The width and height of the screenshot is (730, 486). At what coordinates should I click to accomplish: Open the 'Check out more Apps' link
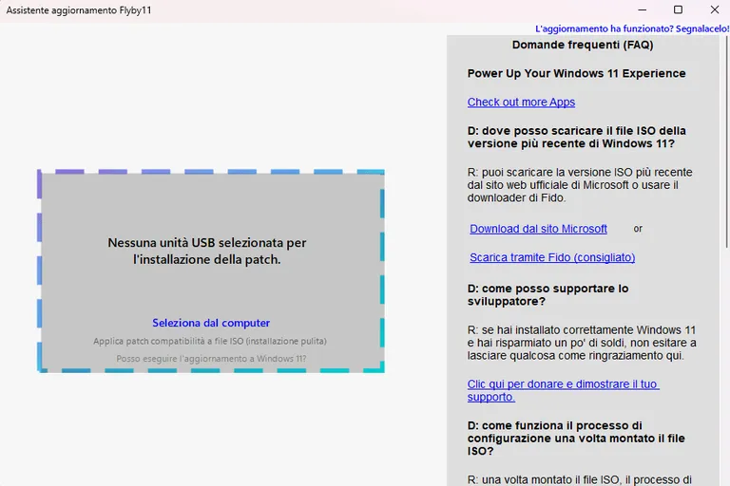tap(521, 102)
